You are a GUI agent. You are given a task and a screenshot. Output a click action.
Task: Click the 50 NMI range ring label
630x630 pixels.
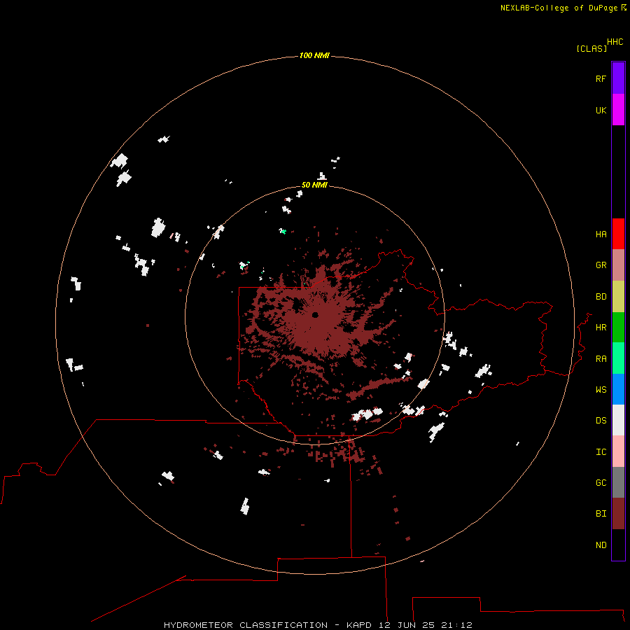[314, 185]
